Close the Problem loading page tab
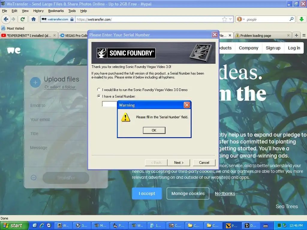307x230 pixels. point(288,35)
